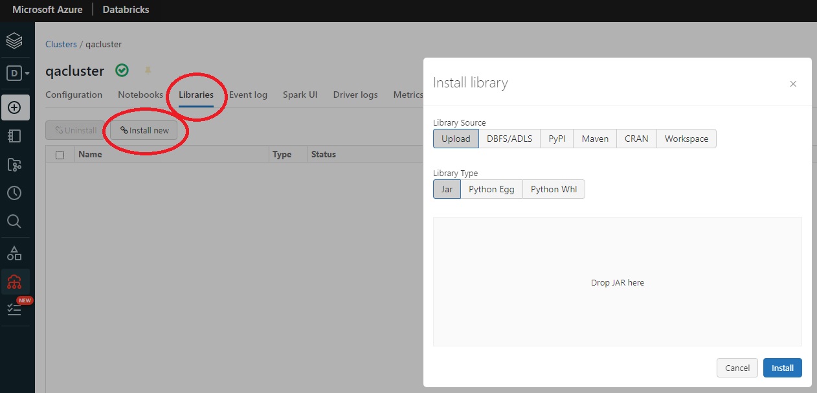Tick the select-all checkbox in Name header
Viewport: 817px width, 393px height.
pos(60,155)
